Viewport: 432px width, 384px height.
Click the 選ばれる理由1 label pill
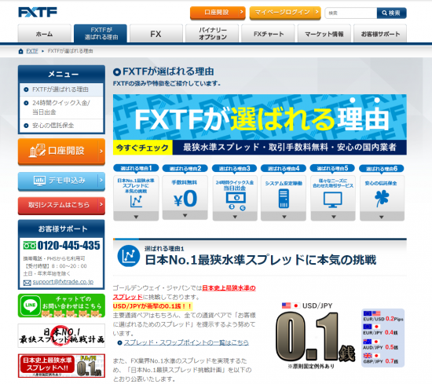pyautogui.click(x=136, y=168)
